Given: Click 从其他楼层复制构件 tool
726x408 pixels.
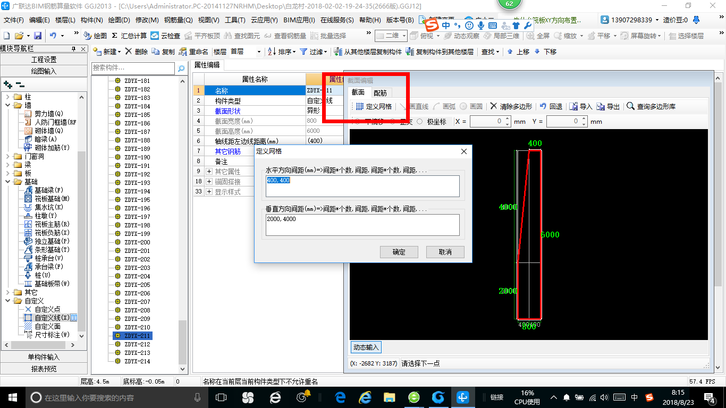Looking at the screenshot, I should pyautogui.click(x=368, y=52).
